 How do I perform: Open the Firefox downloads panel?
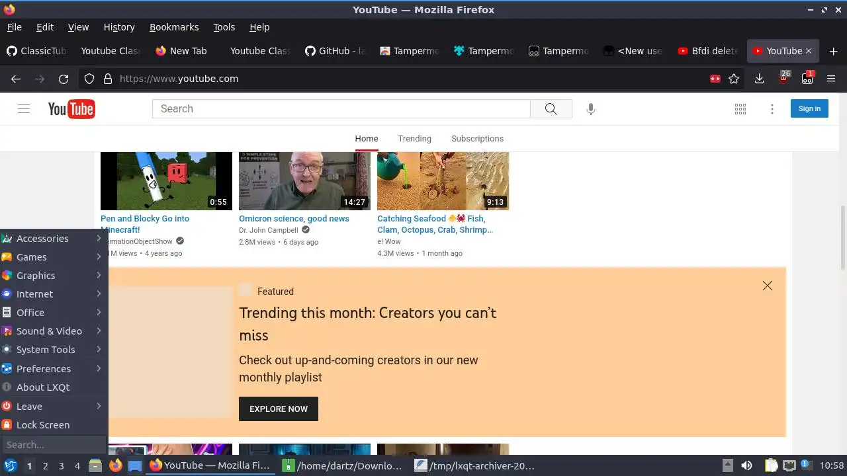click(760, 79)
